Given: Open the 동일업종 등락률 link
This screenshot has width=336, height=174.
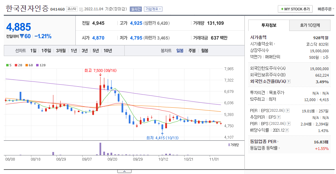Looking at the screenshot, I should pyautogui.click(x=264, y=148).
